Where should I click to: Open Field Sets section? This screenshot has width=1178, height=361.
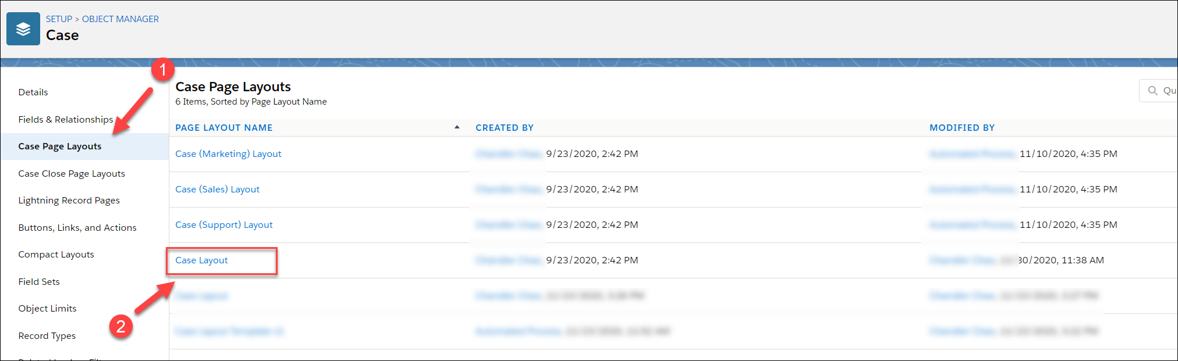point(39,282)
